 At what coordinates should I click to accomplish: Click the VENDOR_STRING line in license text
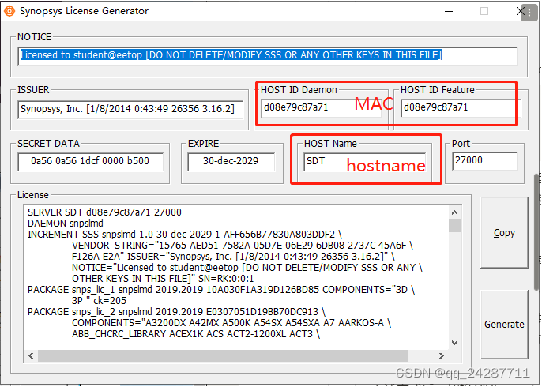pos(243,246)
